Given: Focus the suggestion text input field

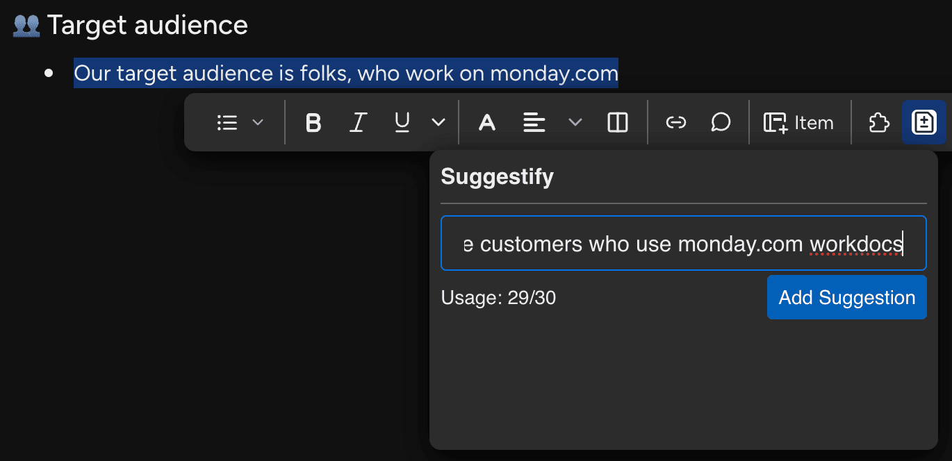Looking at the screenshot, I should click(684, 243).
